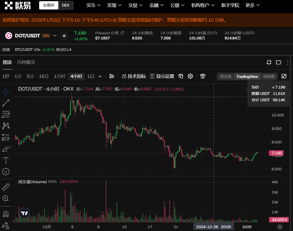Image resolution: width=293 pixels, height=231 pixels.
Task: Click the DEX button
Action: point(66,5)
